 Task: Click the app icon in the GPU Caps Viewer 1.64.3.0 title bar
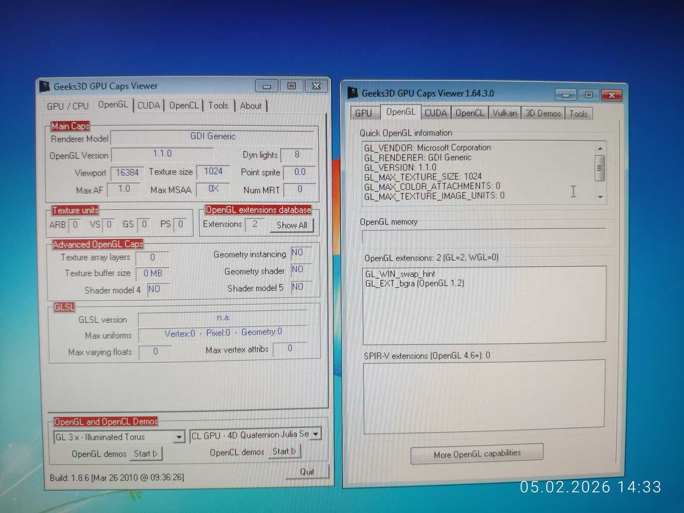[353, 92]
